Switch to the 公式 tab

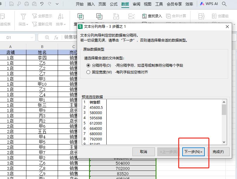tap(114, 4)
